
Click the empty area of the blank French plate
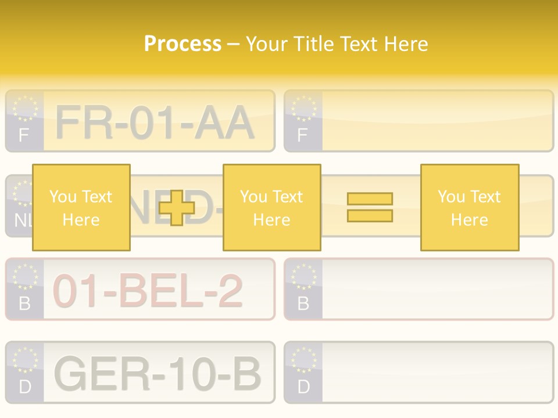[436, 121]
